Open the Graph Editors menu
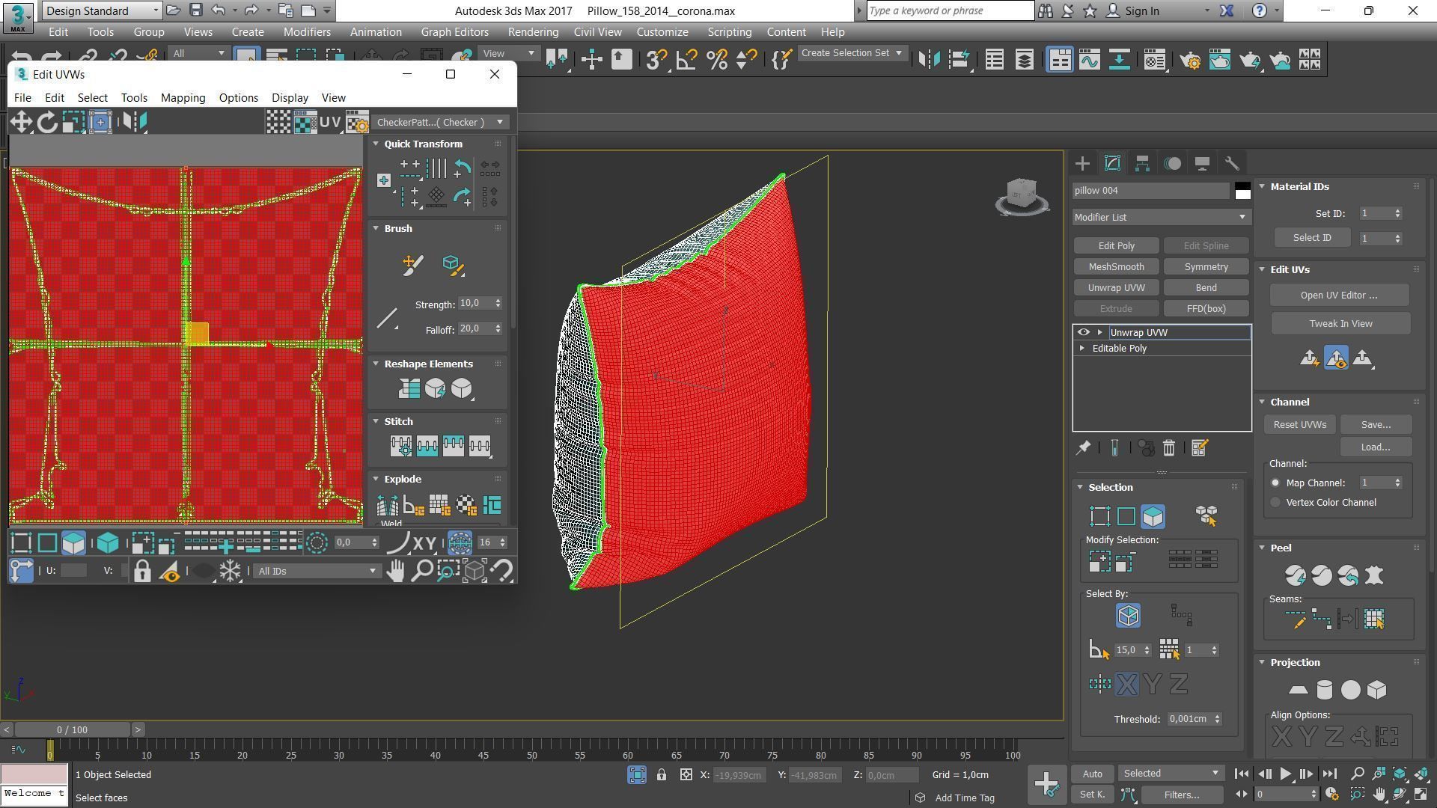The height and width of the screenshot is (808, 1437). pyautogui.click(x=454, y=32)
